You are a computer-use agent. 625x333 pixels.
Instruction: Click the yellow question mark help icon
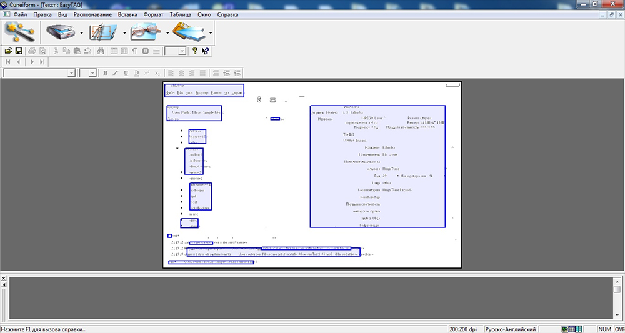(x=194, y=51)
